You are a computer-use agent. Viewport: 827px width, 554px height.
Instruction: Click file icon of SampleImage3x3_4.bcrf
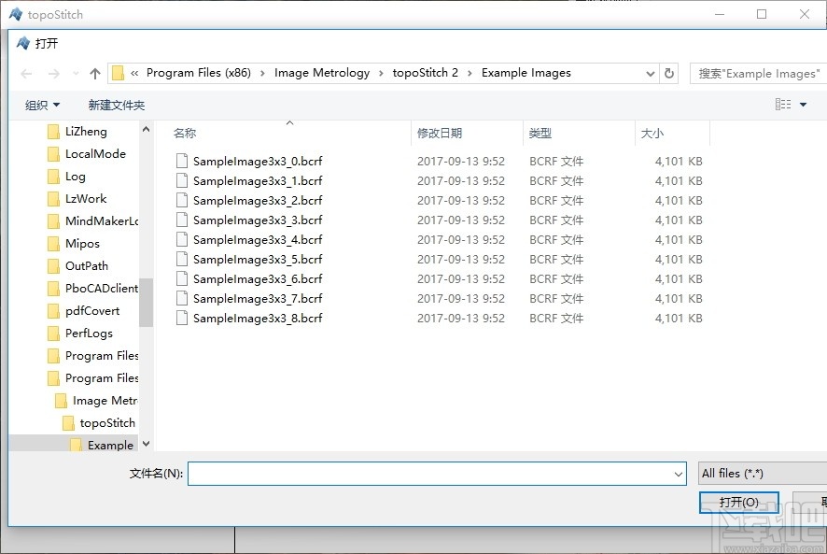[182, 239]
